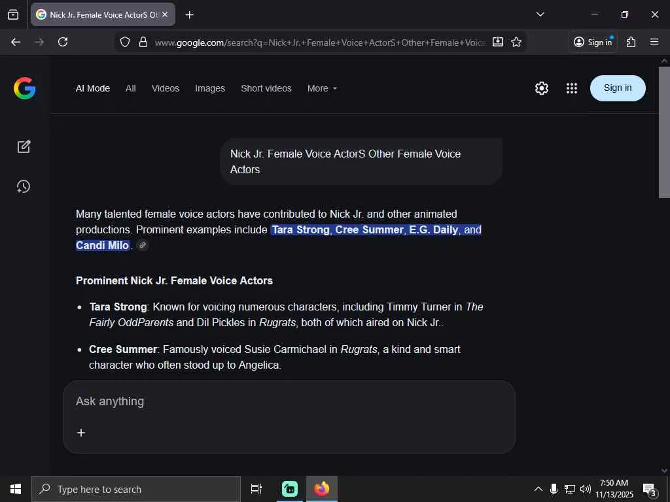Open the Firefox hamburger application menu
The height and width of the screenshot is (502, 670).
click(654, 42)
